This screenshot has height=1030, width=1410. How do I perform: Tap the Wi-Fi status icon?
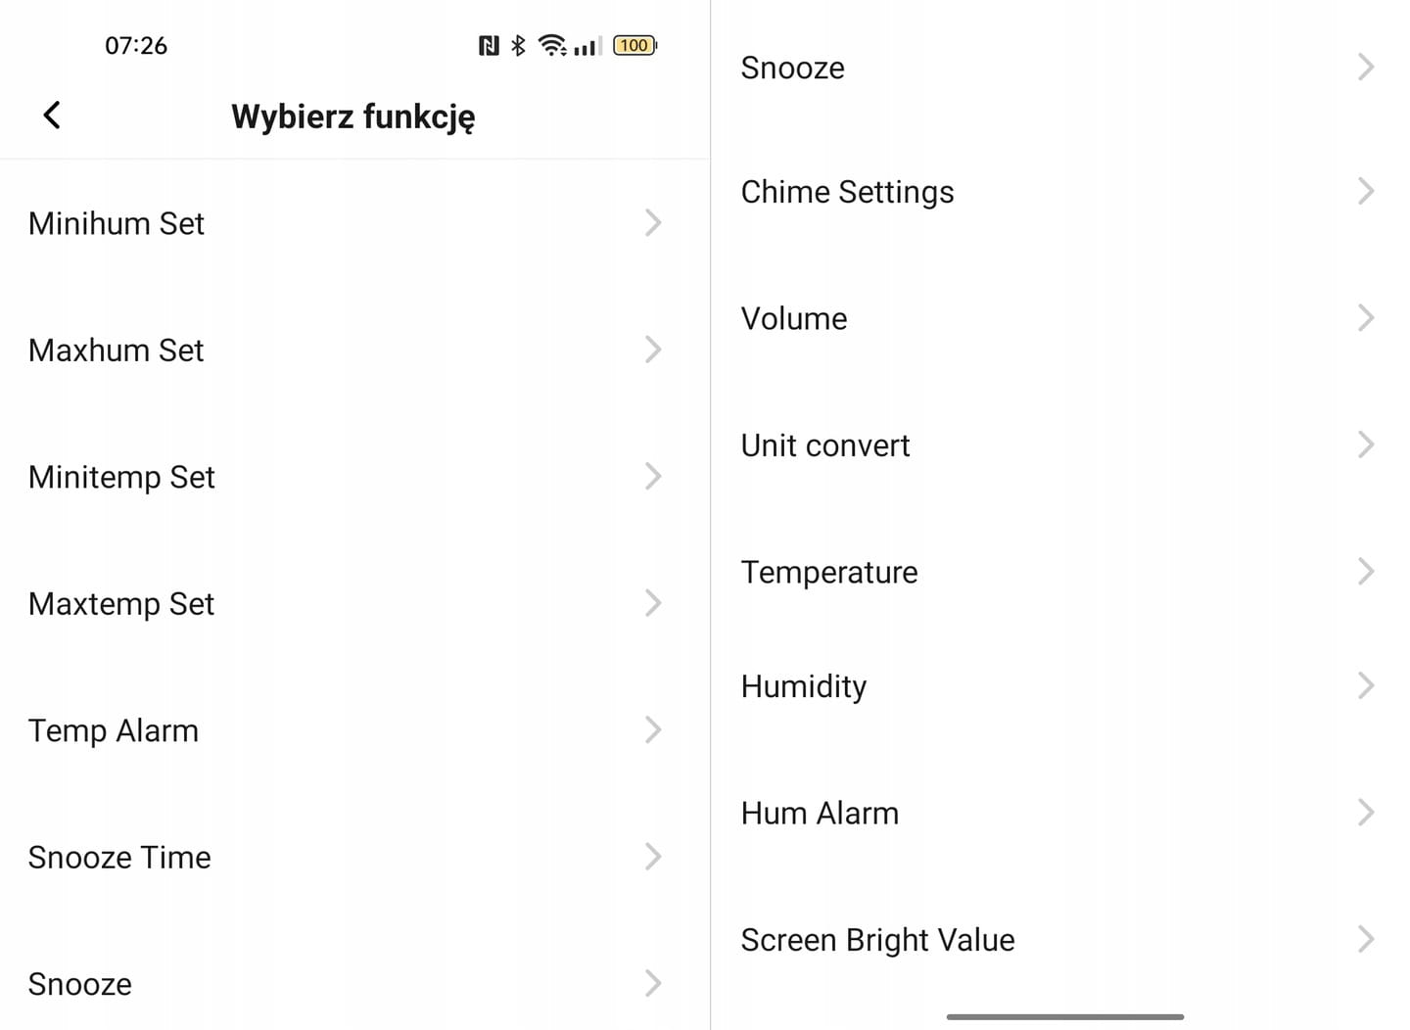tap(552, 45)
